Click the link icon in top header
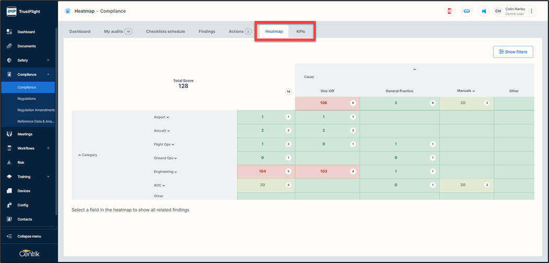The height and width of the screenshot is (263, 549). pos(466,11)
